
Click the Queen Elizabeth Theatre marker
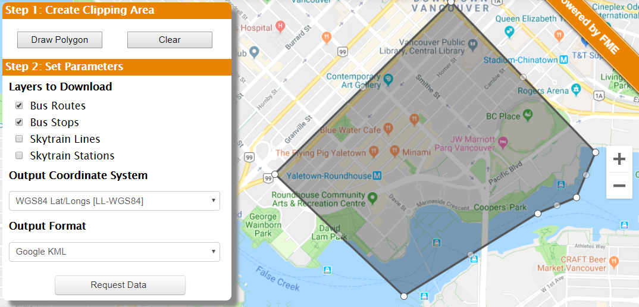[x=509, y=30]
